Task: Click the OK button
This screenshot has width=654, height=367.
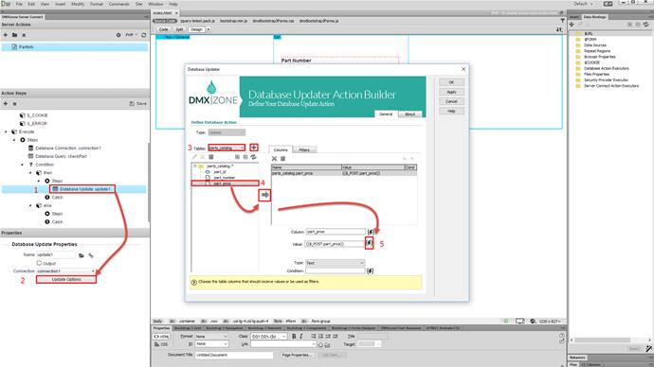Action: point(451,82)
